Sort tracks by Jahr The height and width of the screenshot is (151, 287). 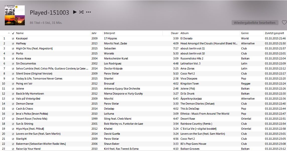pyautogui.click(x=93, y=33)
